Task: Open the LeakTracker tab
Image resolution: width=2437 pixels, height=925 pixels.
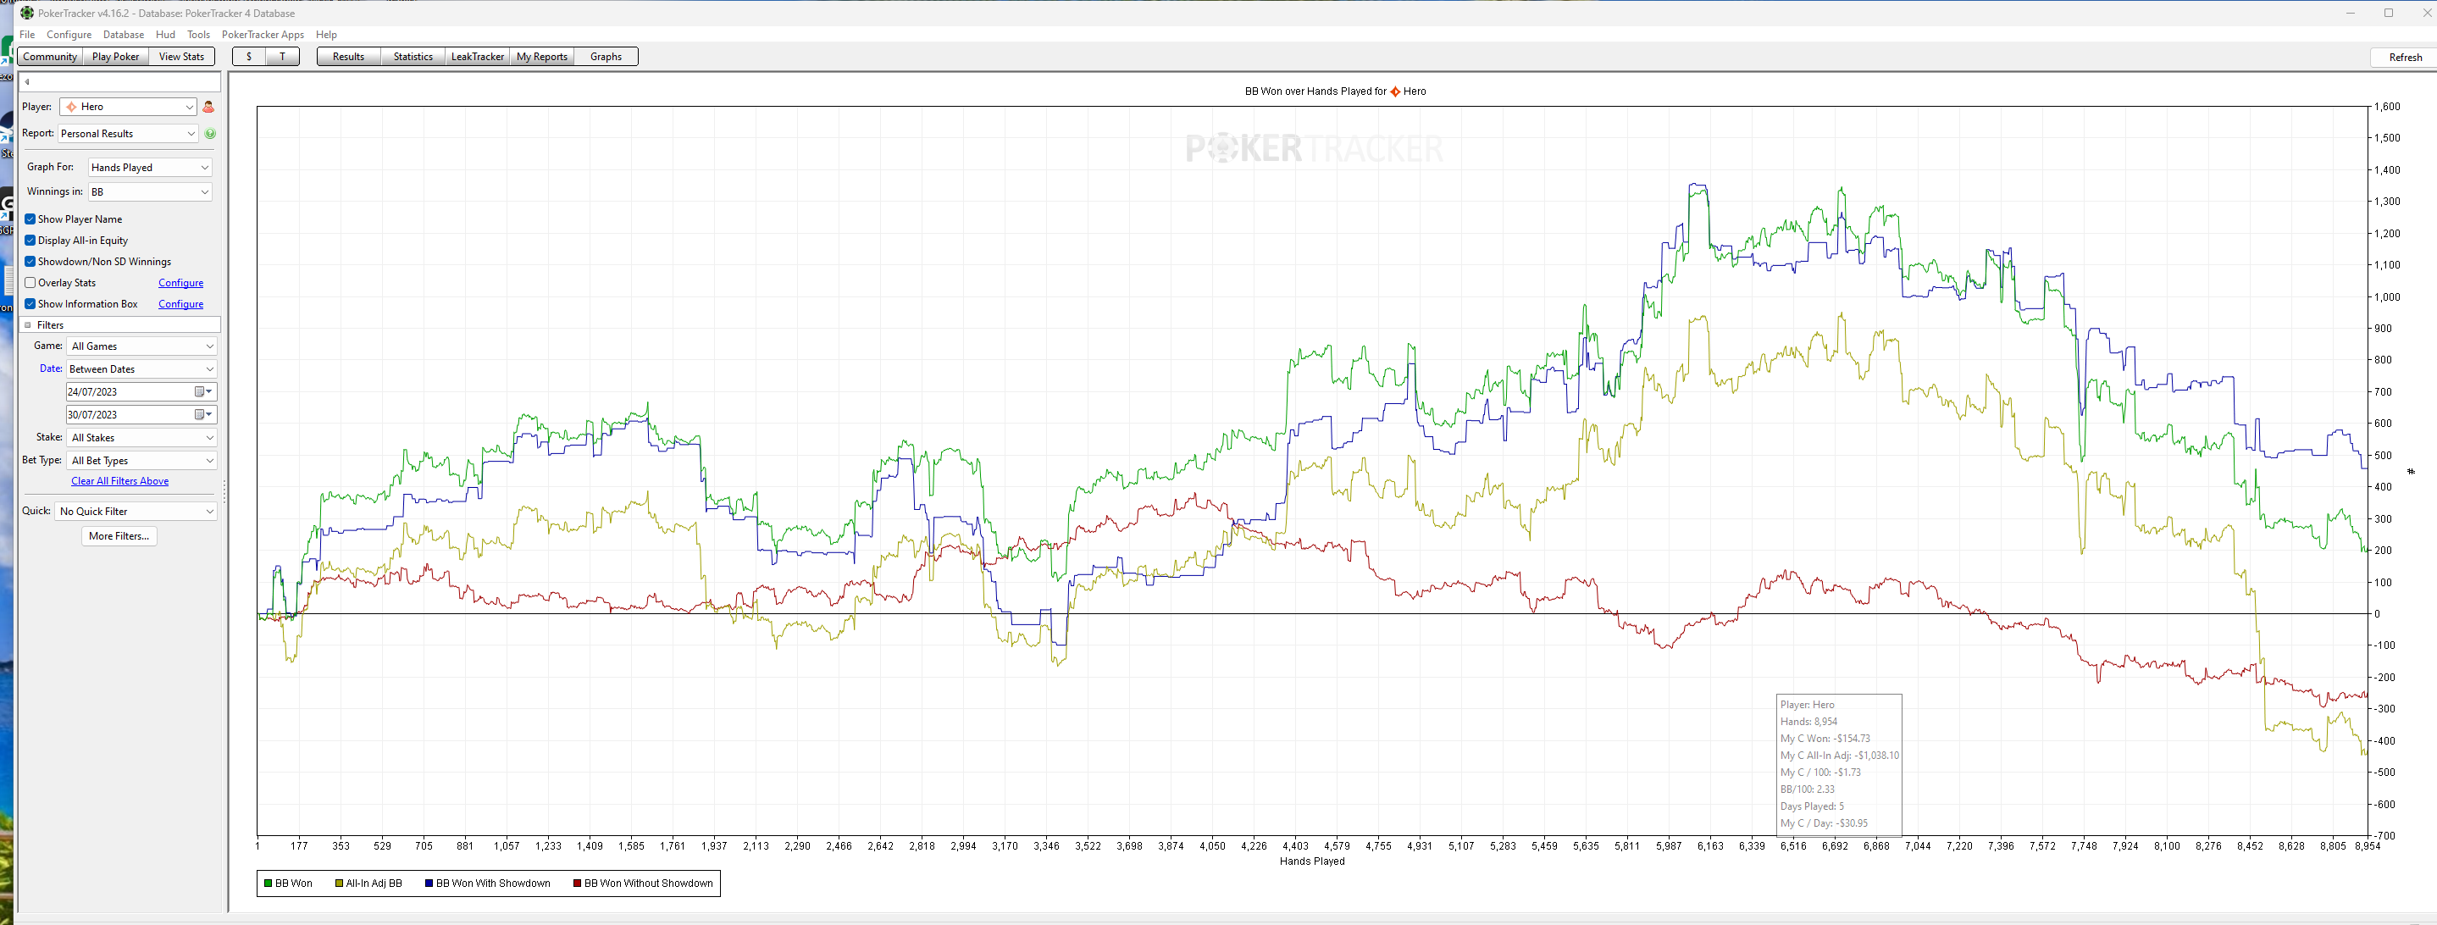Action: (x=478, y=57)
